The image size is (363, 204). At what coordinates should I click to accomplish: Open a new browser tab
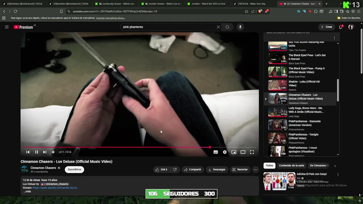[326, 4]
